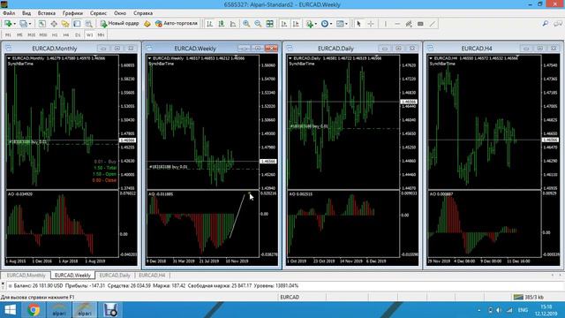Open the Periods clock icon
Viewport: 565px width, 318px height.
pyautogui.click(x=325, y=24)
